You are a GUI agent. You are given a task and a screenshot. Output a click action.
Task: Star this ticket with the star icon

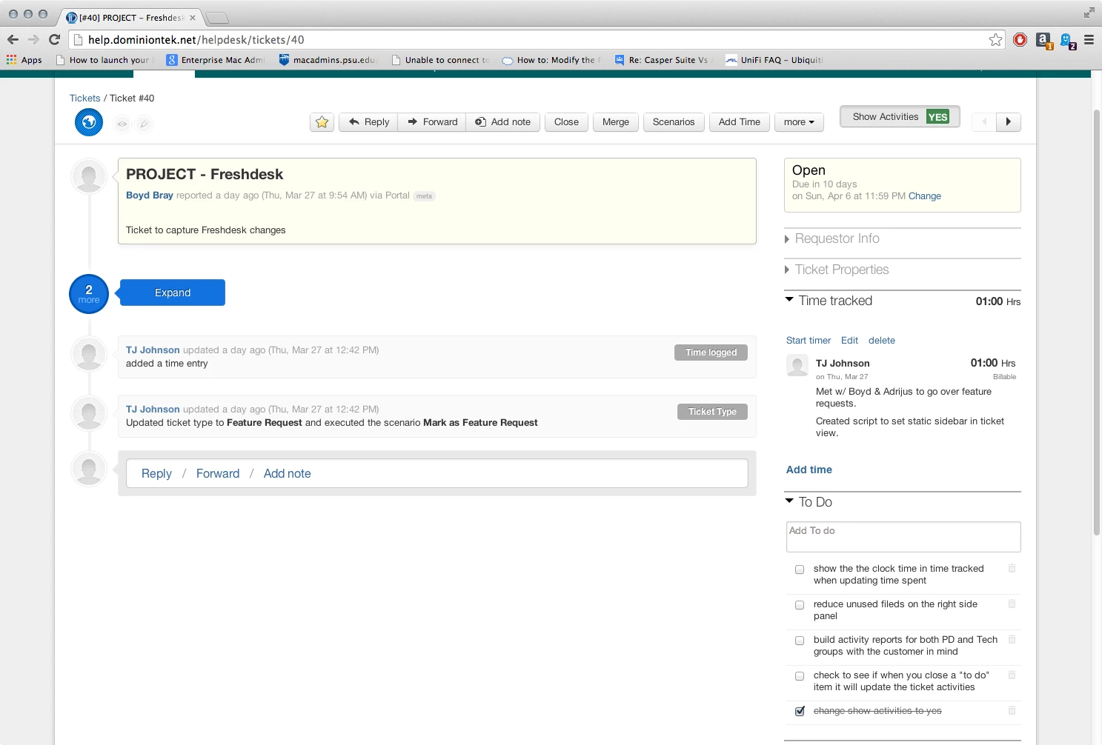322,122
